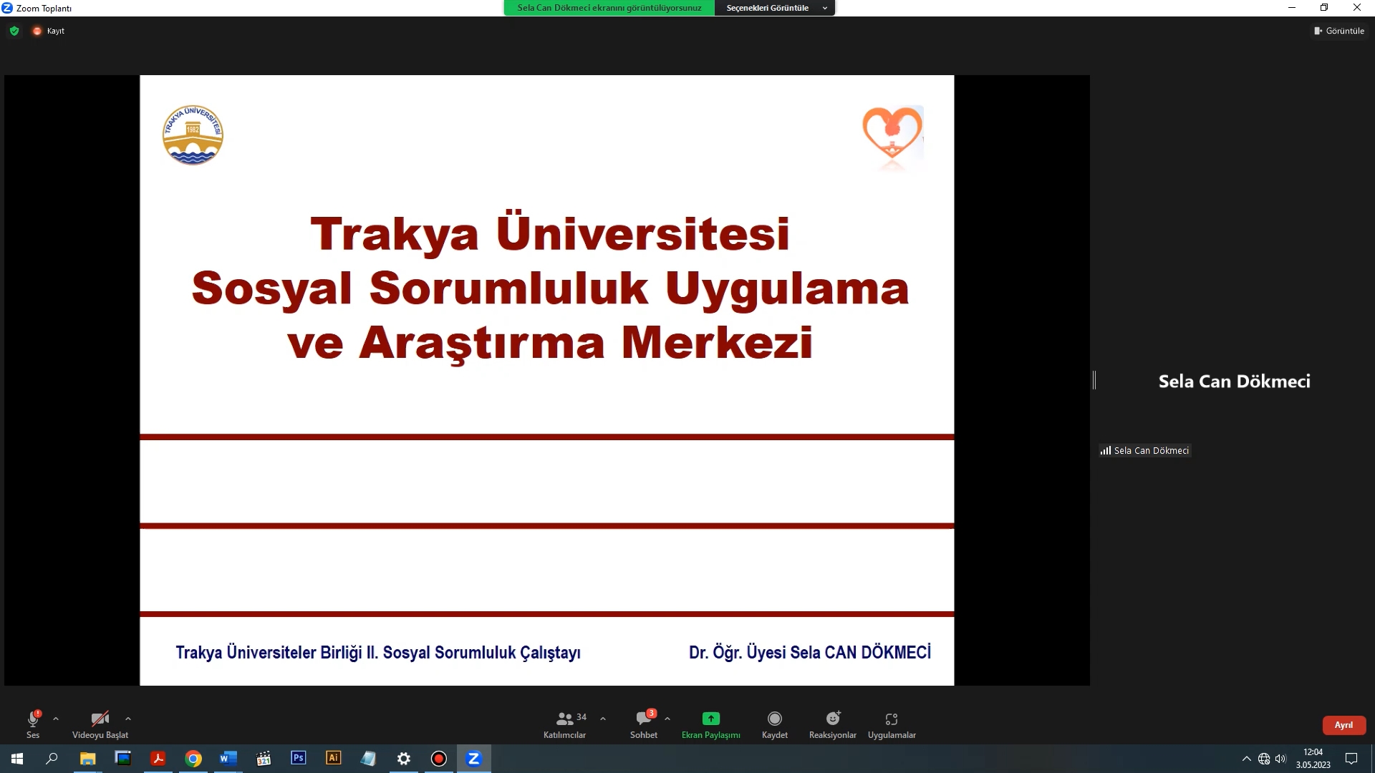Open Windows taskbar search

[52, 759]
